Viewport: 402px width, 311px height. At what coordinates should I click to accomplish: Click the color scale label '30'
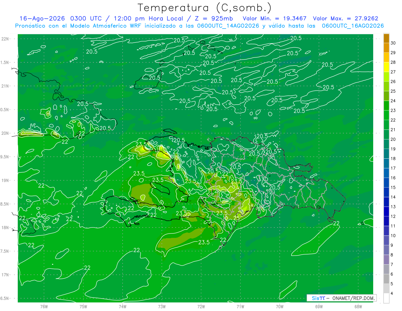click(393, 43)
